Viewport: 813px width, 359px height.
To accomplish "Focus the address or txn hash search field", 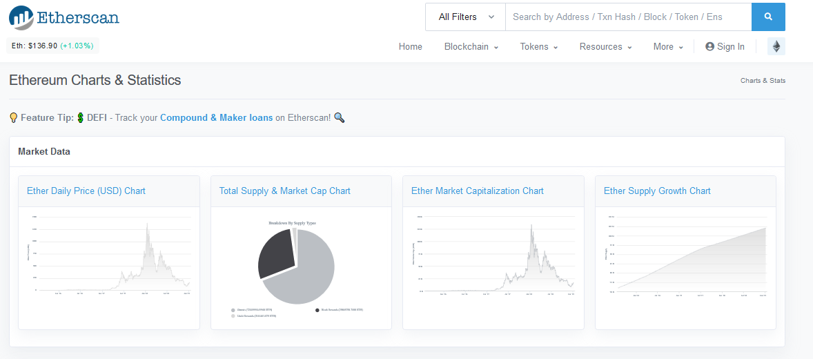I will 628,17.
